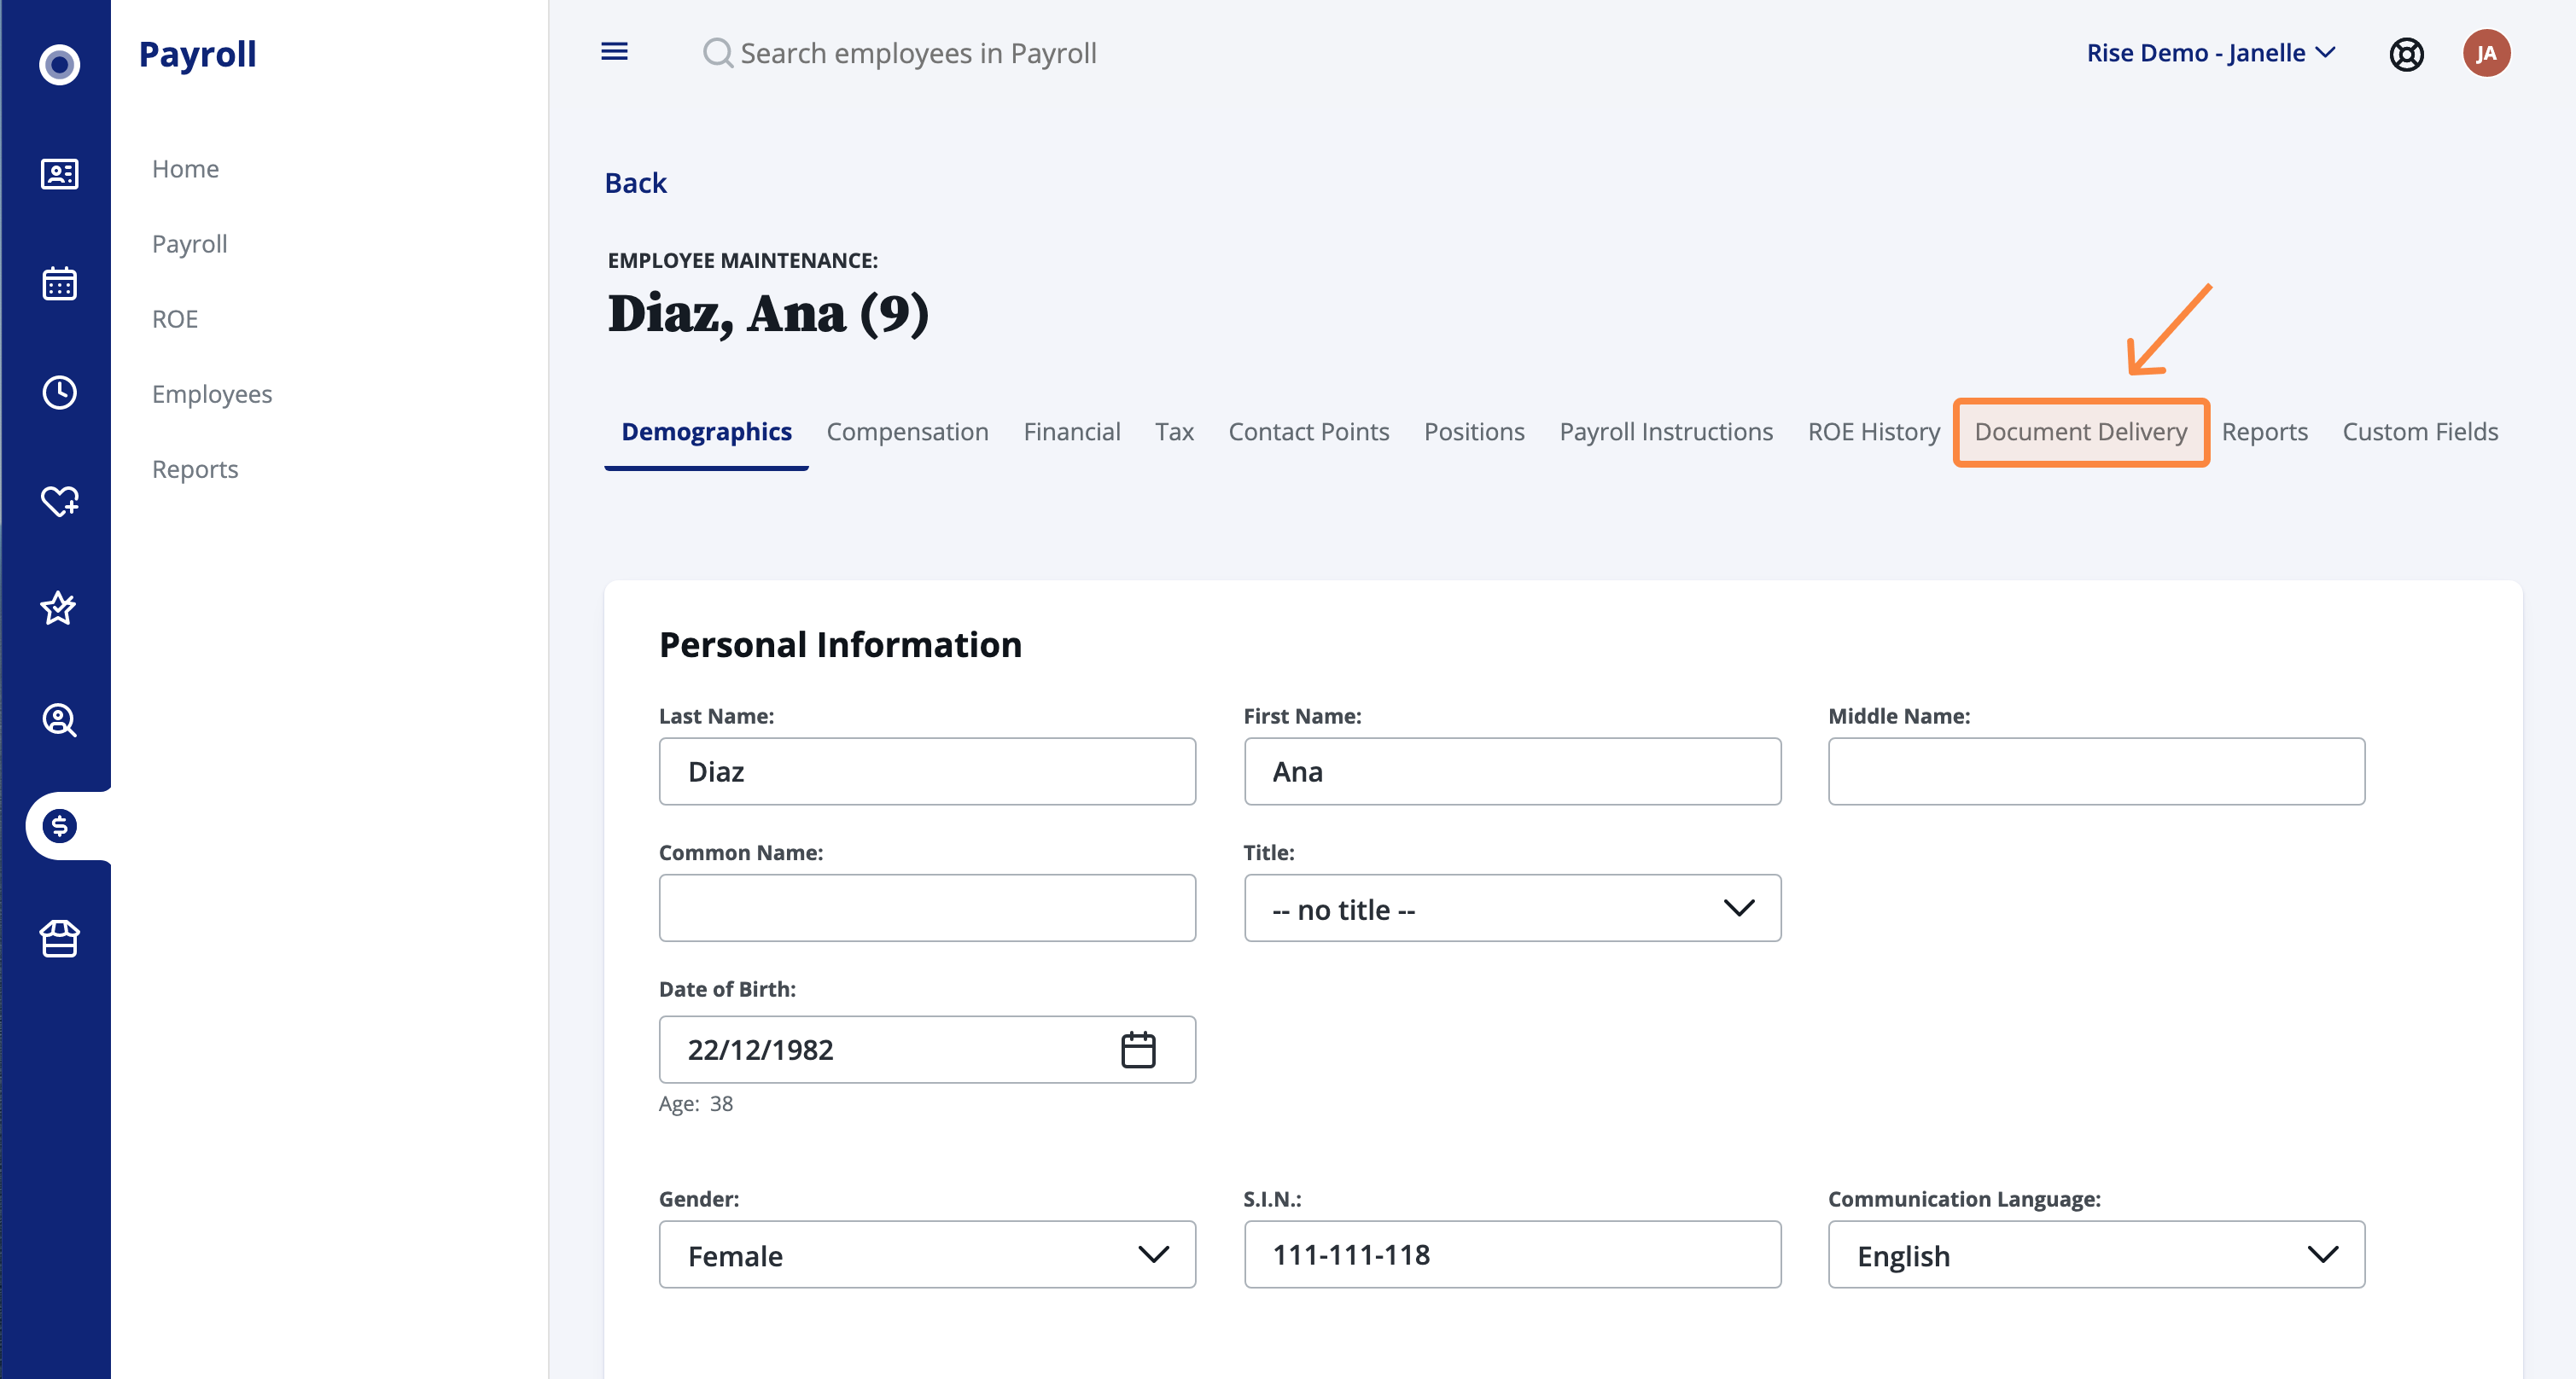
Task: Open Payroll in the side menu
Action: pyautogui.click(x=189, y=244)
